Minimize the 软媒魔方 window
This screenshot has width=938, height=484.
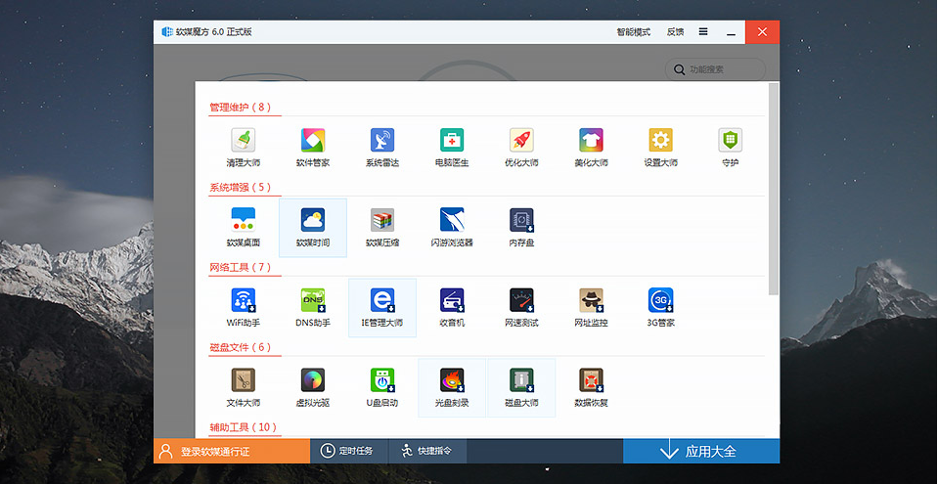(x=731, y=32)
